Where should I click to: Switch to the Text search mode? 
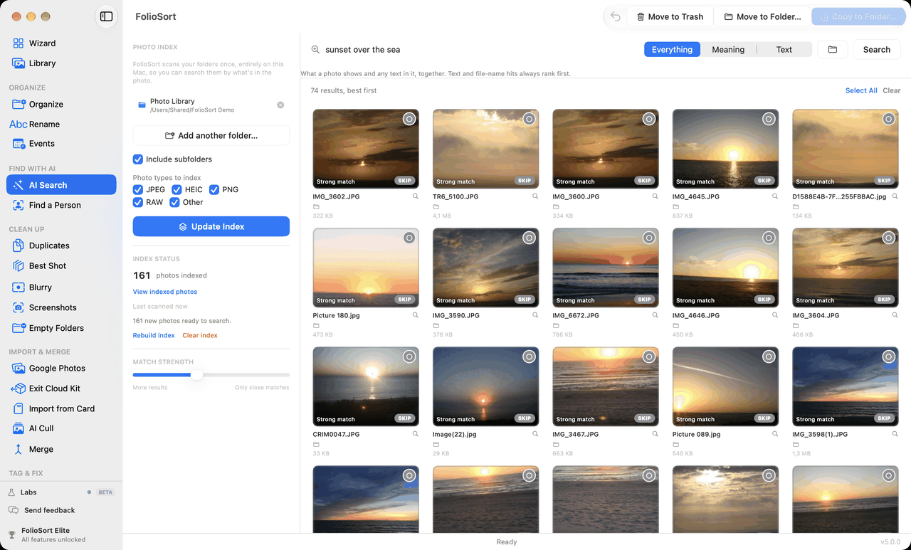(784, 50)
